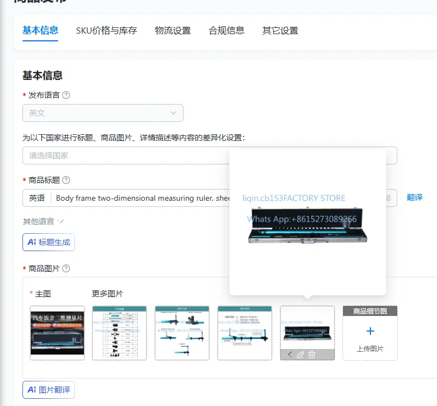Click the enlarged ruler case preview image

[x=307, y=222]
